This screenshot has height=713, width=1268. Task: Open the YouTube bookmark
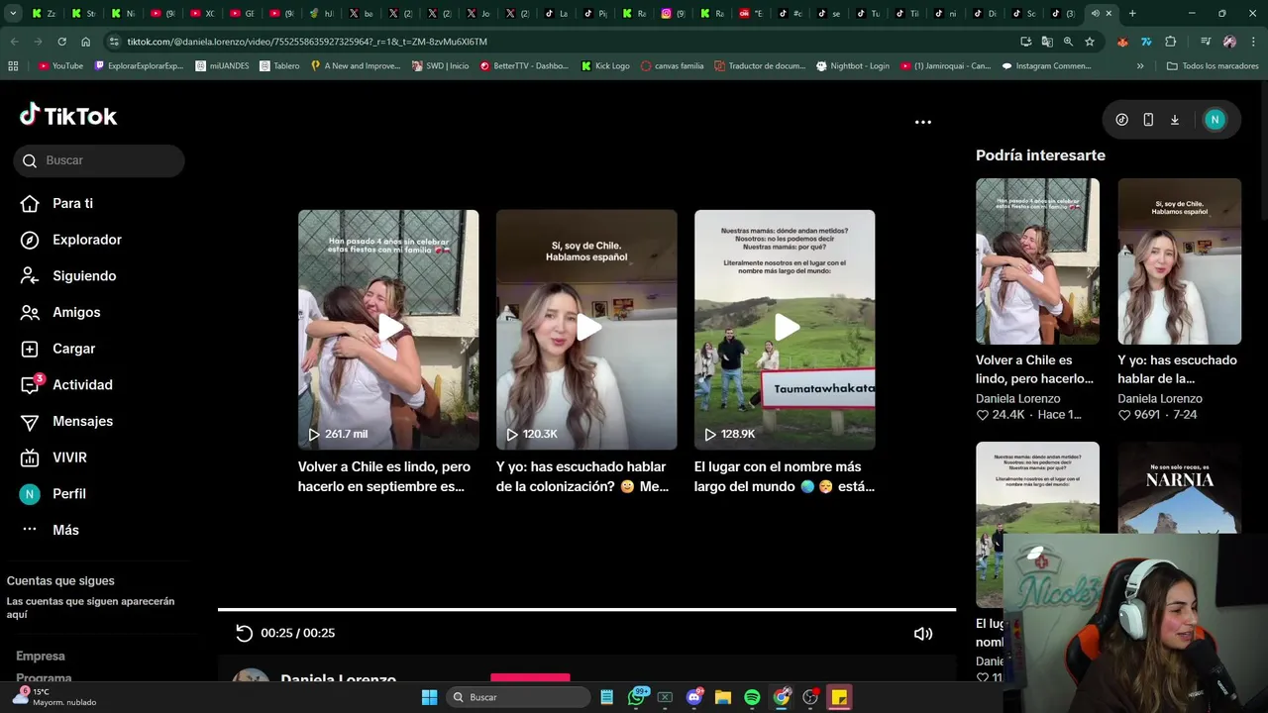[60, 66]
